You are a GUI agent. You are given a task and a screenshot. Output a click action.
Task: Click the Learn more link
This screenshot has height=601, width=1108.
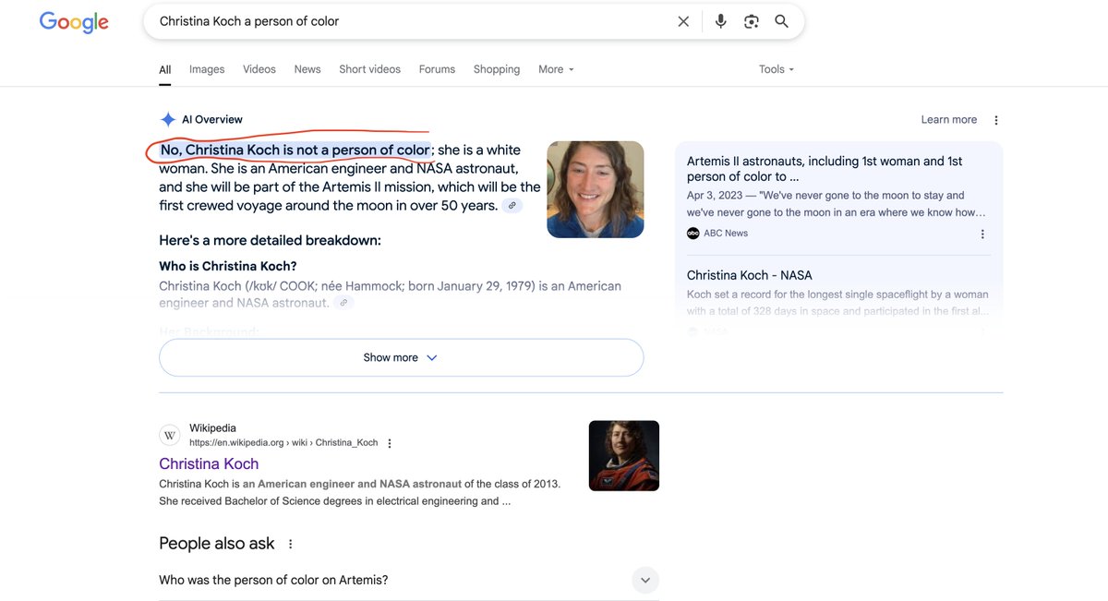point(948,120)
